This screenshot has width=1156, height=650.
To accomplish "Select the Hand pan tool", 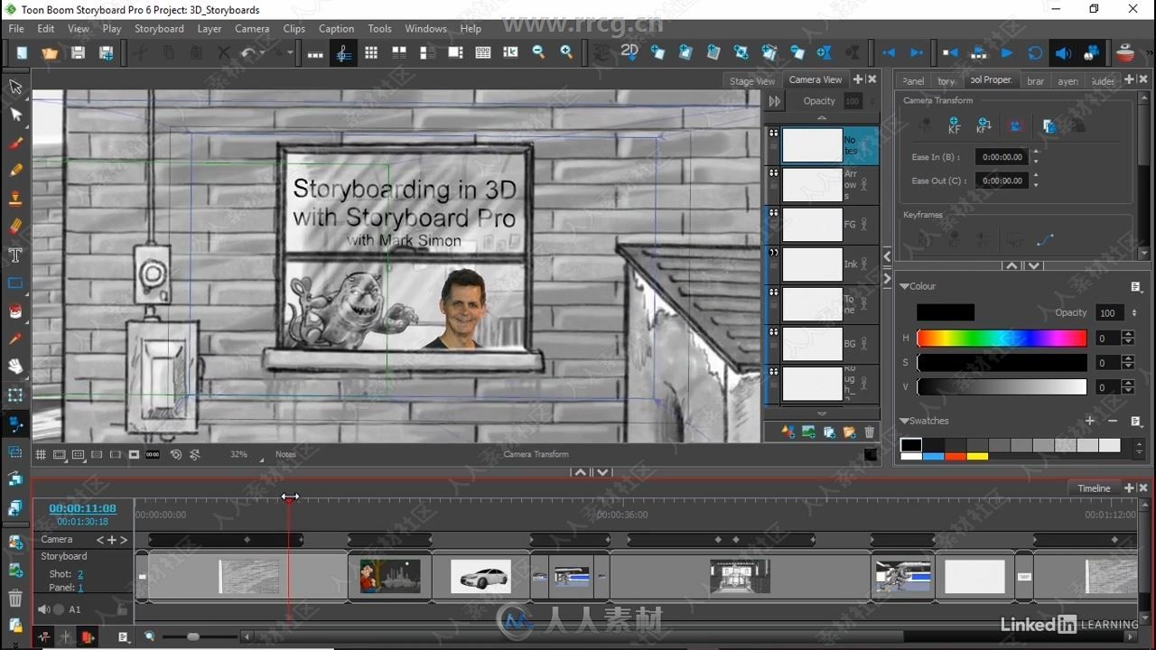I will click(15, 367).
